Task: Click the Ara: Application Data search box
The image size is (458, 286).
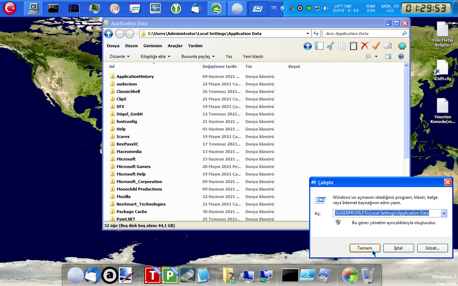Action: coord(365,34)
